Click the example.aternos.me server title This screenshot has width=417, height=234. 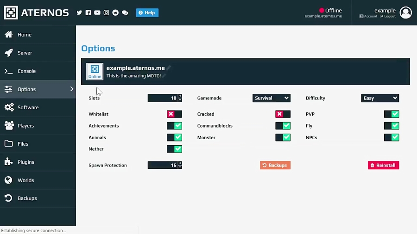135,68
